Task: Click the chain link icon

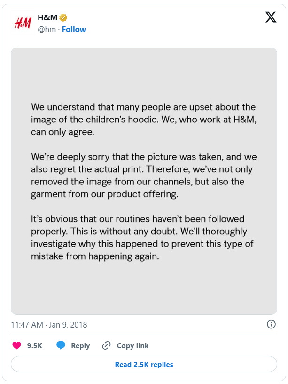Action: (106, 345)
